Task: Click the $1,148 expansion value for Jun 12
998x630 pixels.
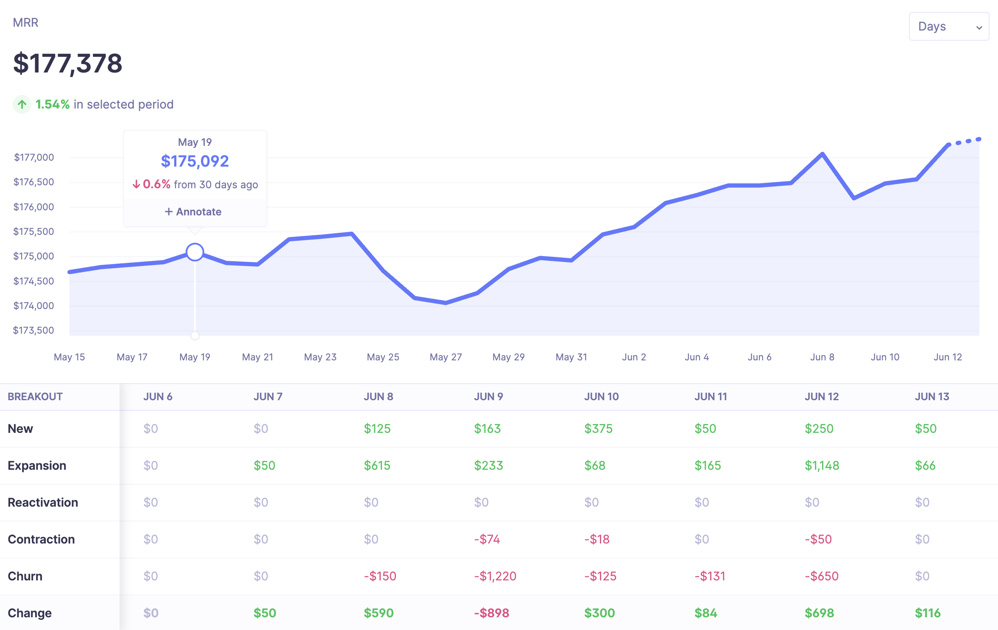Action: point(821,465)
